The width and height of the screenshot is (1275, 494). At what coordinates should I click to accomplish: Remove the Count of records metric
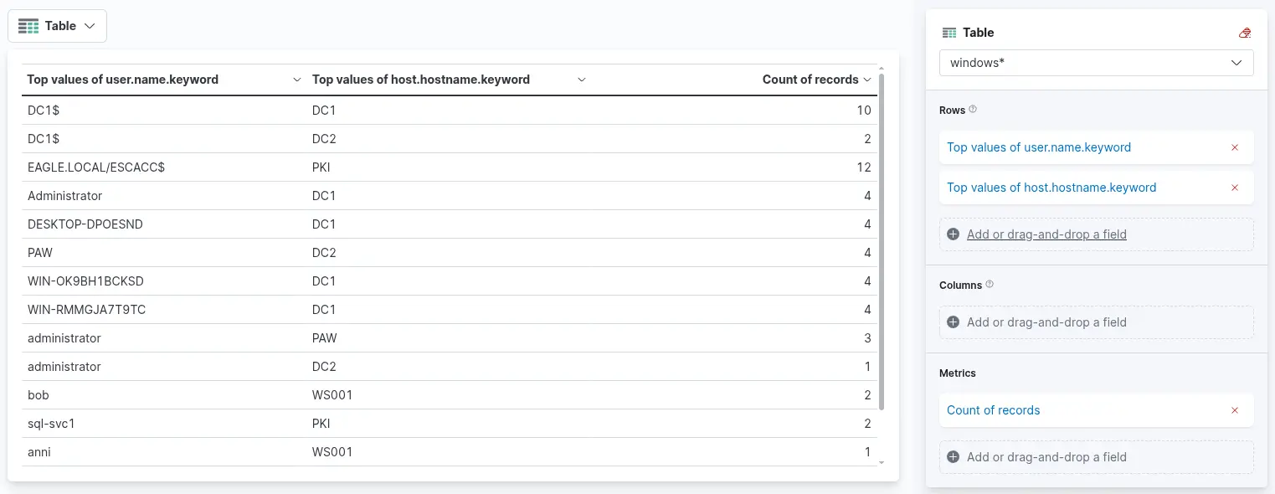tap(1235, 410)
